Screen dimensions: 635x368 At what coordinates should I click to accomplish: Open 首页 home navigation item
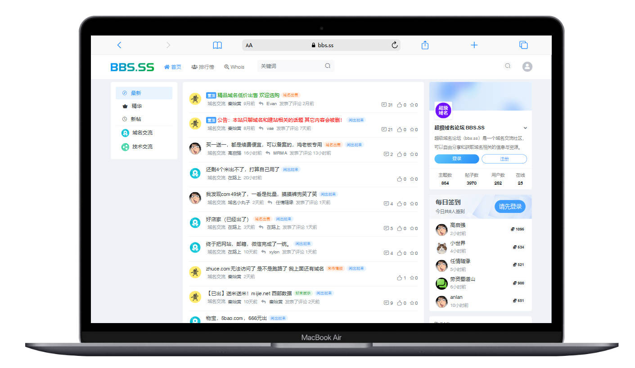coord(173,67)
